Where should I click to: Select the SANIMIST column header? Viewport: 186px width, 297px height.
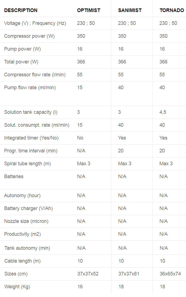[x=130, y=10]
